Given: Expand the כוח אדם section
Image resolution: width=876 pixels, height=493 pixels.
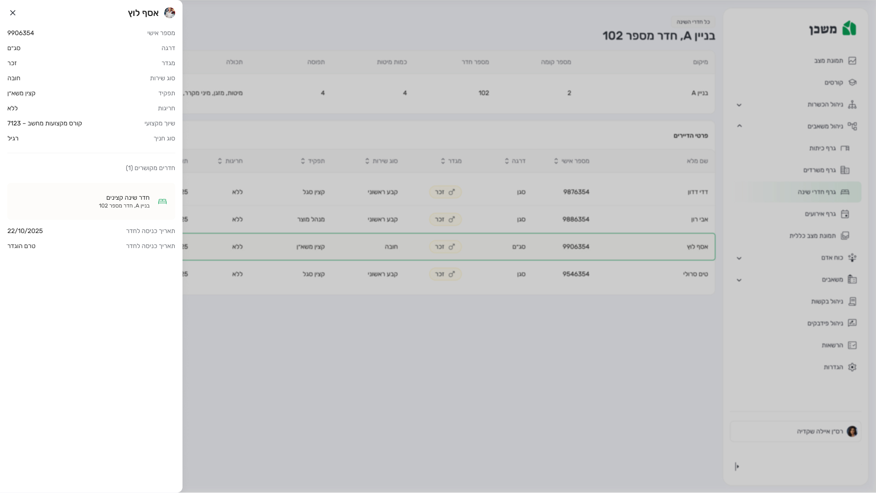Looking at the screenshot, I should coord(739,258).
